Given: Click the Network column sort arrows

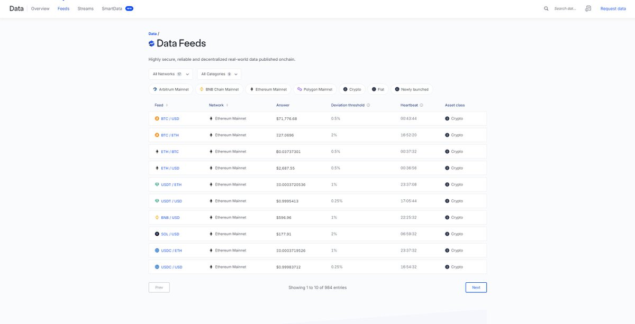Looking at the screenshot, I should [x=227, y=105].
